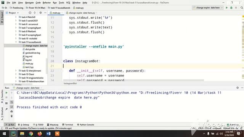Expand task 12 sherykirmani folder
The width and height of the screenshot is (244, 137).
pos(16,70)
